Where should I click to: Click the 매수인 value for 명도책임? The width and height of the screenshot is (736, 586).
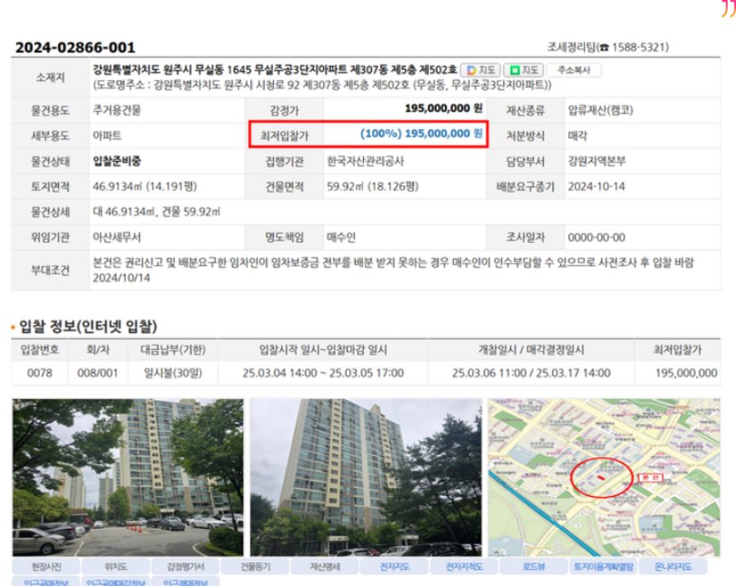coord(341,237)
